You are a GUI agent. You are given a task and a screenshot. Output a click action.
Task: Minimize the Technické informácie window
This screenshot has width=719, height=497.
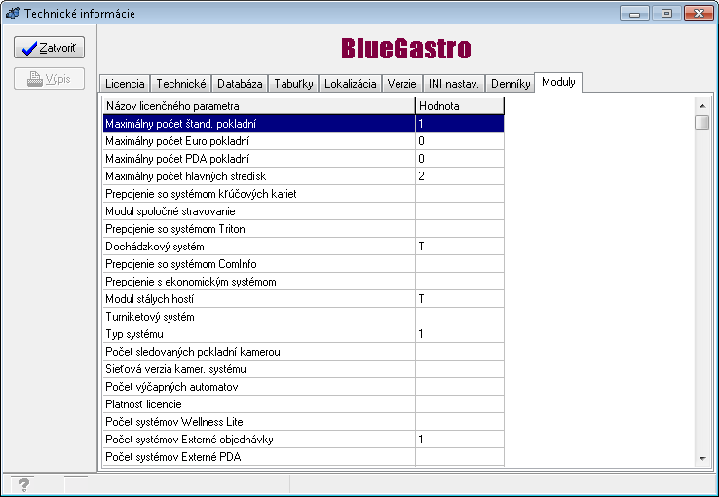(x=634, y=14)
